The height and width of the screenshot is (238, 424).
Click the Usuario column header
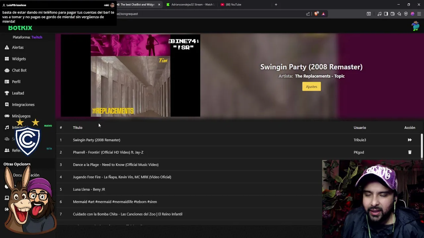point(360,128)
